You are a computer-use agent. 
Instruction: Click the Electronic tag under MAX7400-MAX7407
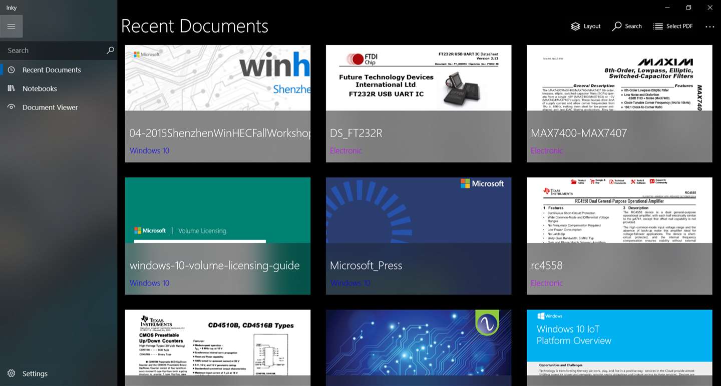coord(547,150)
